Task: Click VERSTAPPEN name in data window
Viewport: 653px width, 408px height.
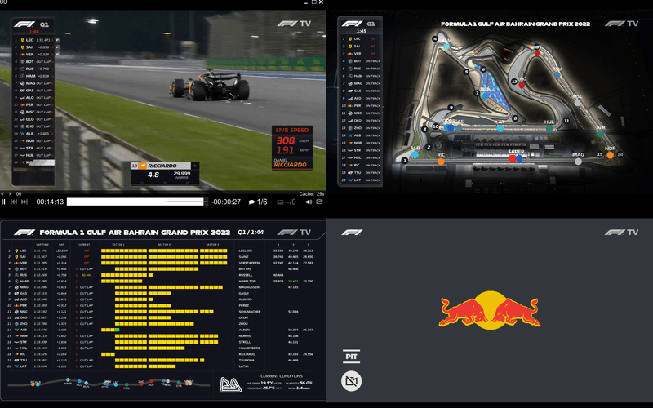Action: (249, 263)
